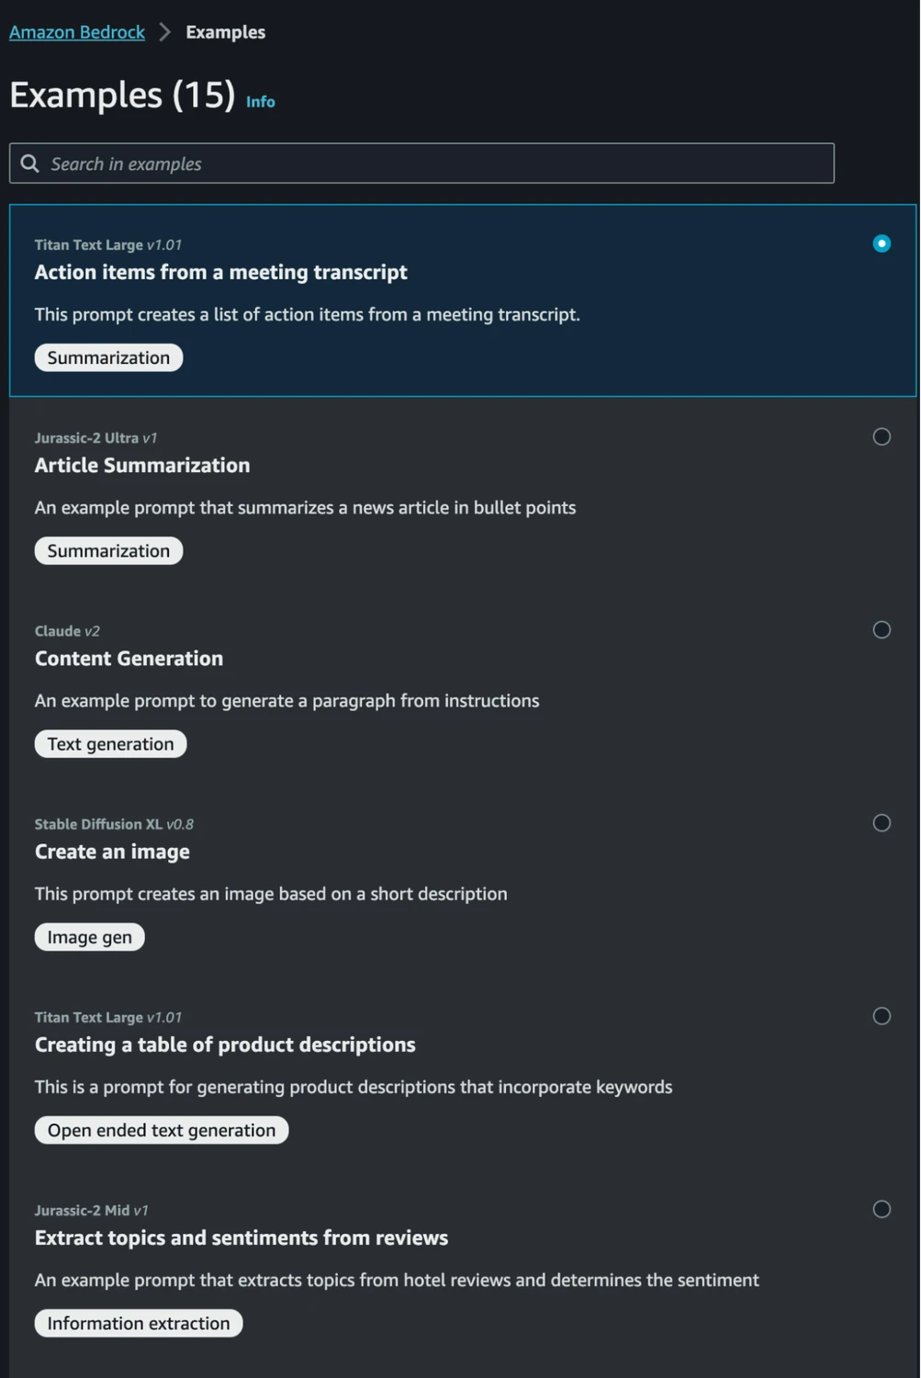The height and width of the screenshot is (1378, 921).
Task: Click the search magnifier icon
Action: [29, 163]
